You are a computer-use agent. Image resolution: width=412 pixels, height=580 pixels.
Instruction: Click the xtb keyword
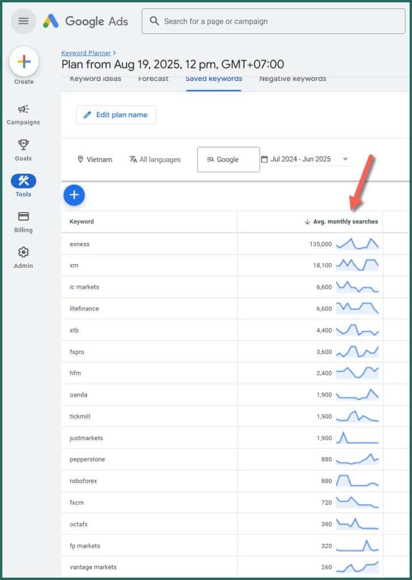pyautogui.click(x=74, y=330)
